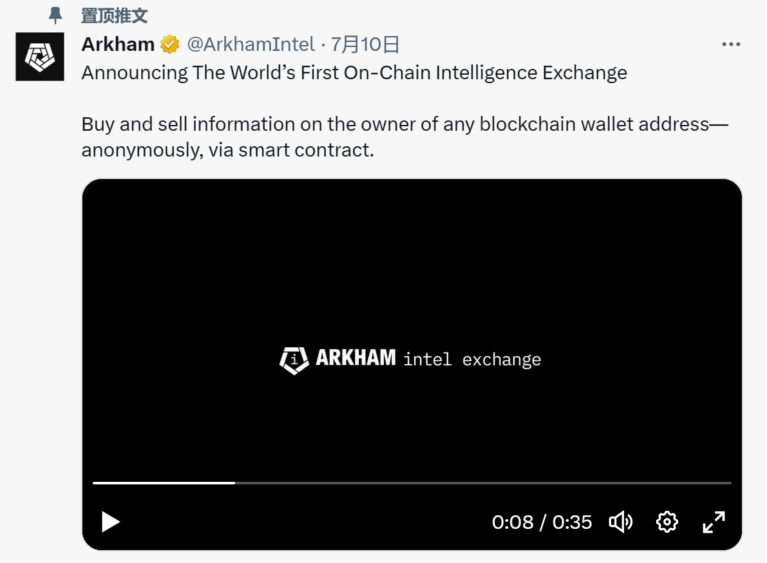This screenshot has width=767, height=563.
Task: Play the Arkham video
Action: 111,522
